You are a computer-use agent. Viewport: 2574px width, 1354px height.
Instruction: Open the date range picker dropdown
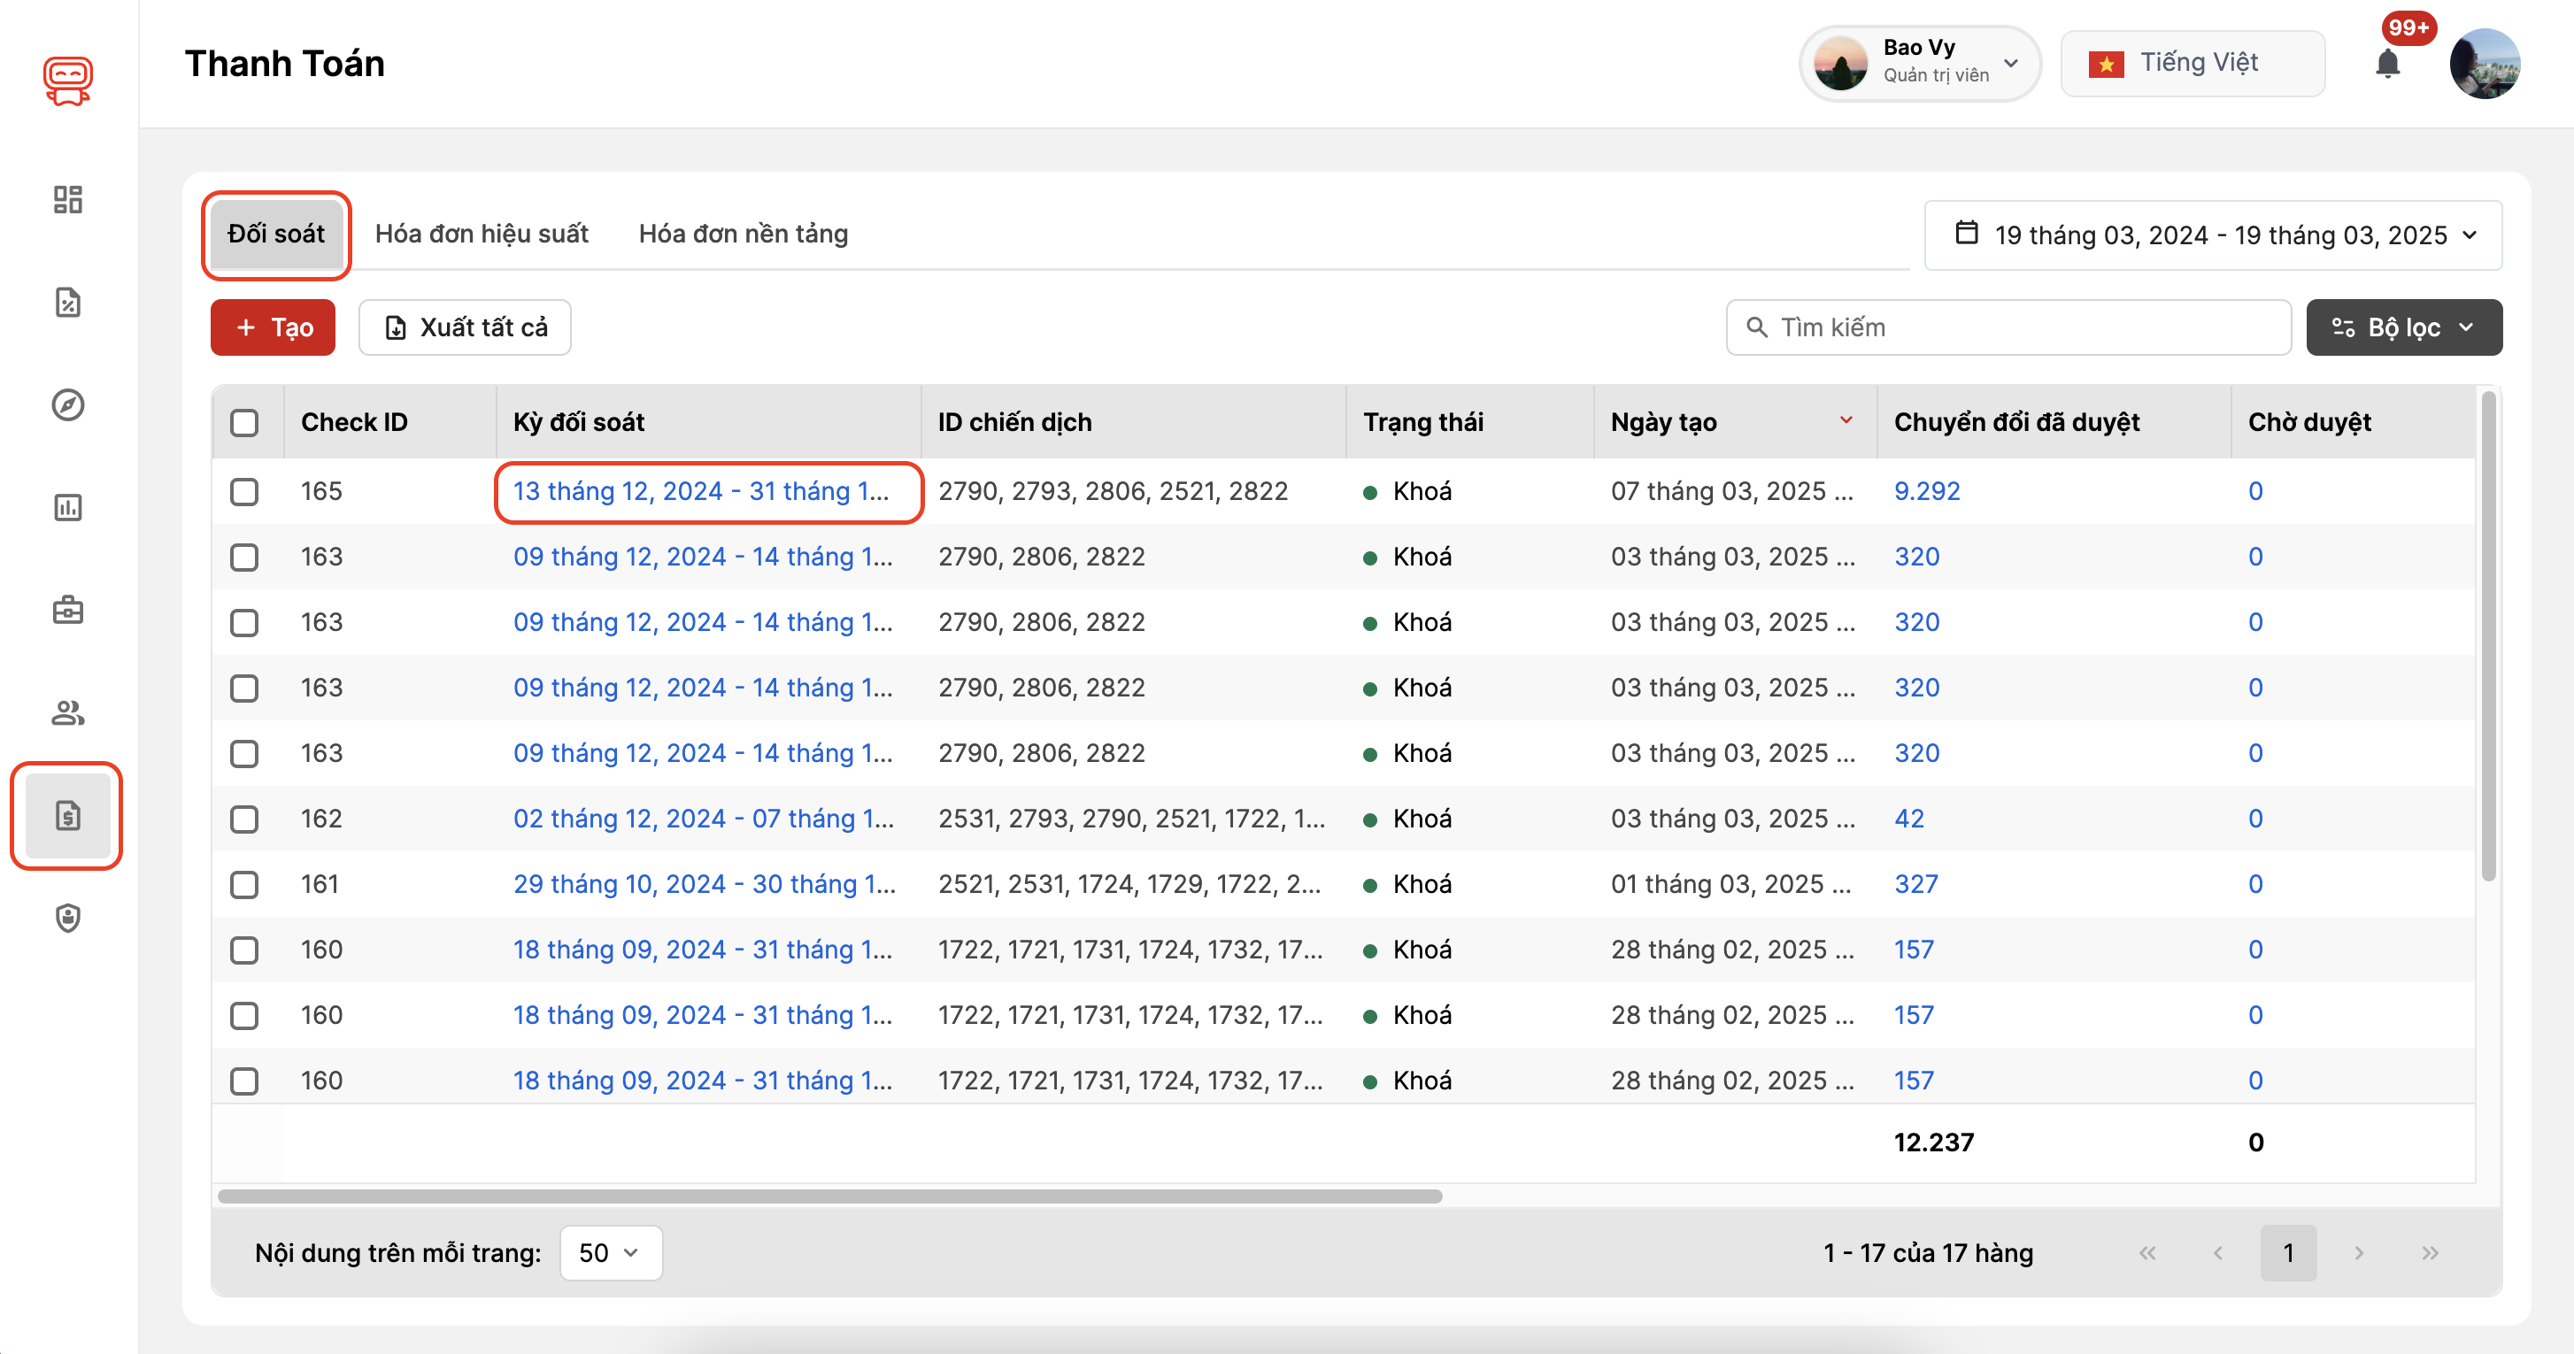click(2212, 235)
